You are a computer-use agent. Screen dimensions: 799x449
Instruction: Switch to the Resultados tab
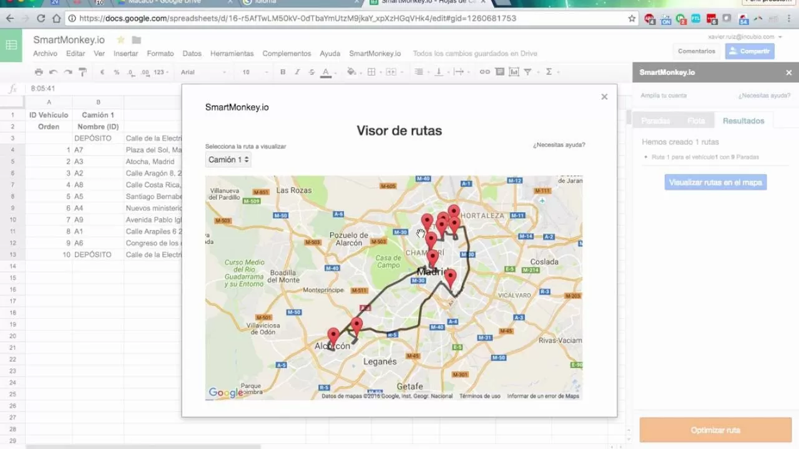point(743,121)
